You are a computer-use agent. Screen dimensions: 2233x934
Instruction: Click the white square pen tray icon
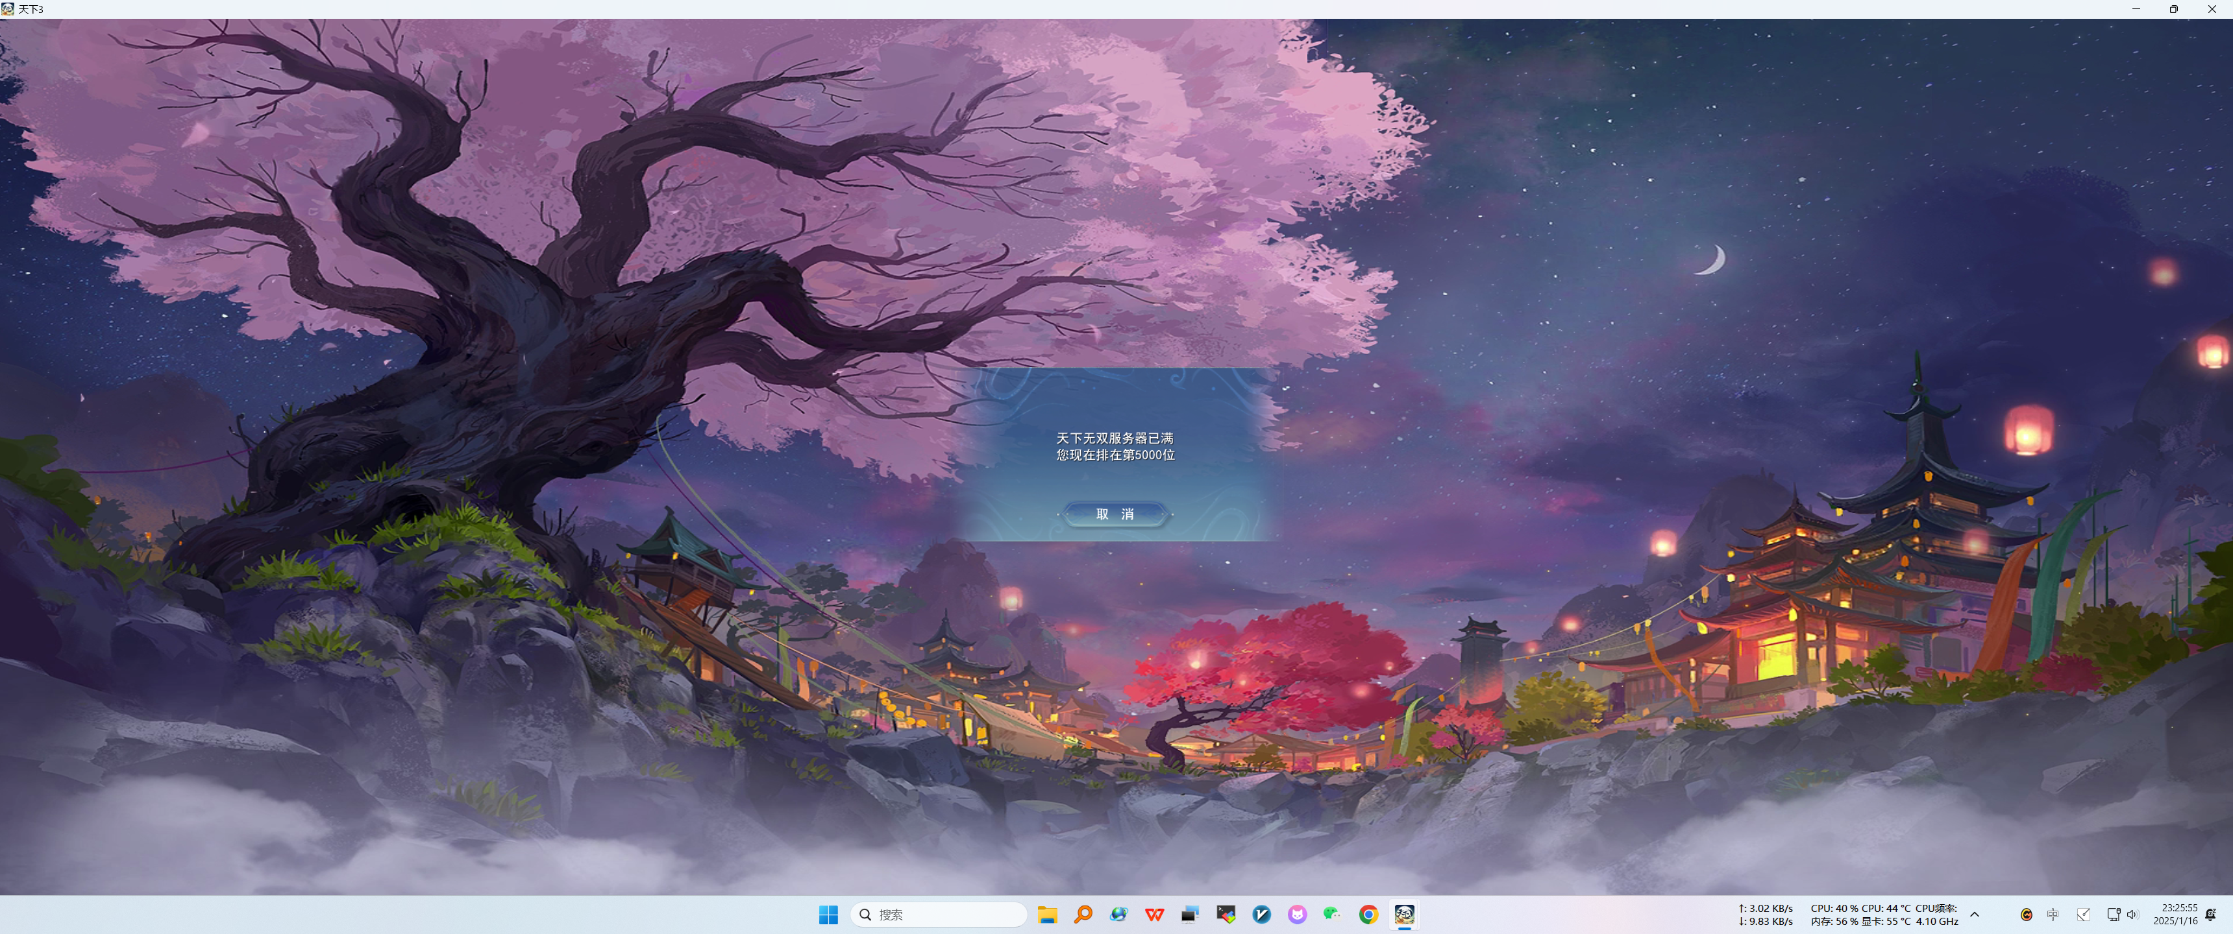(2083, 914)
